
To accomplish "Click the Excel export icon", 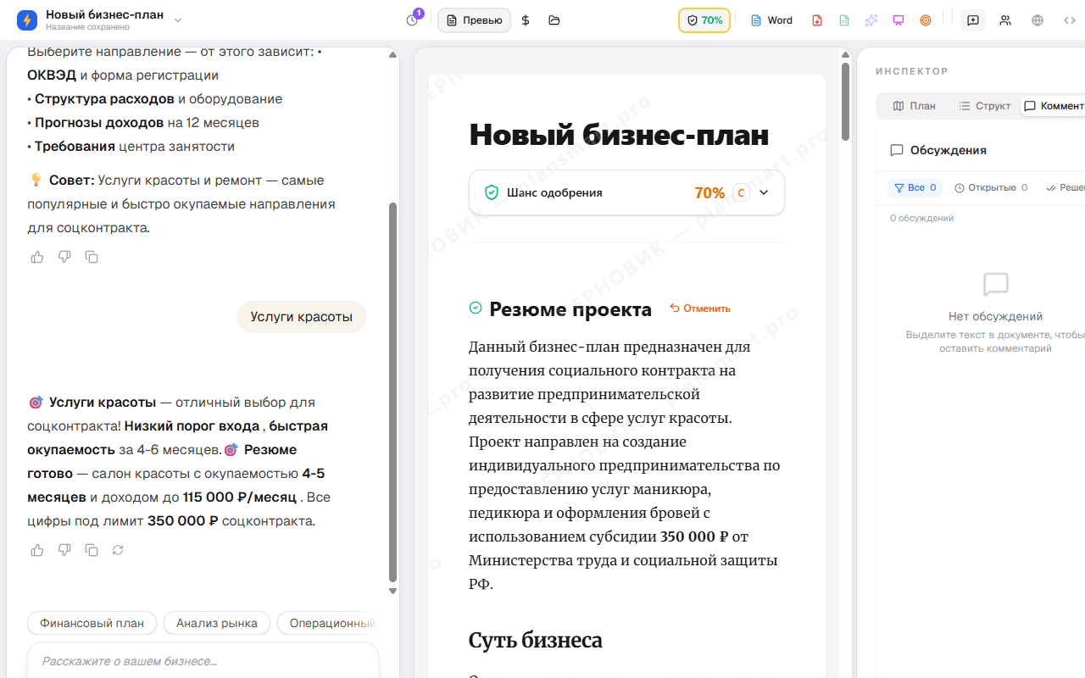I will point(843,19).
